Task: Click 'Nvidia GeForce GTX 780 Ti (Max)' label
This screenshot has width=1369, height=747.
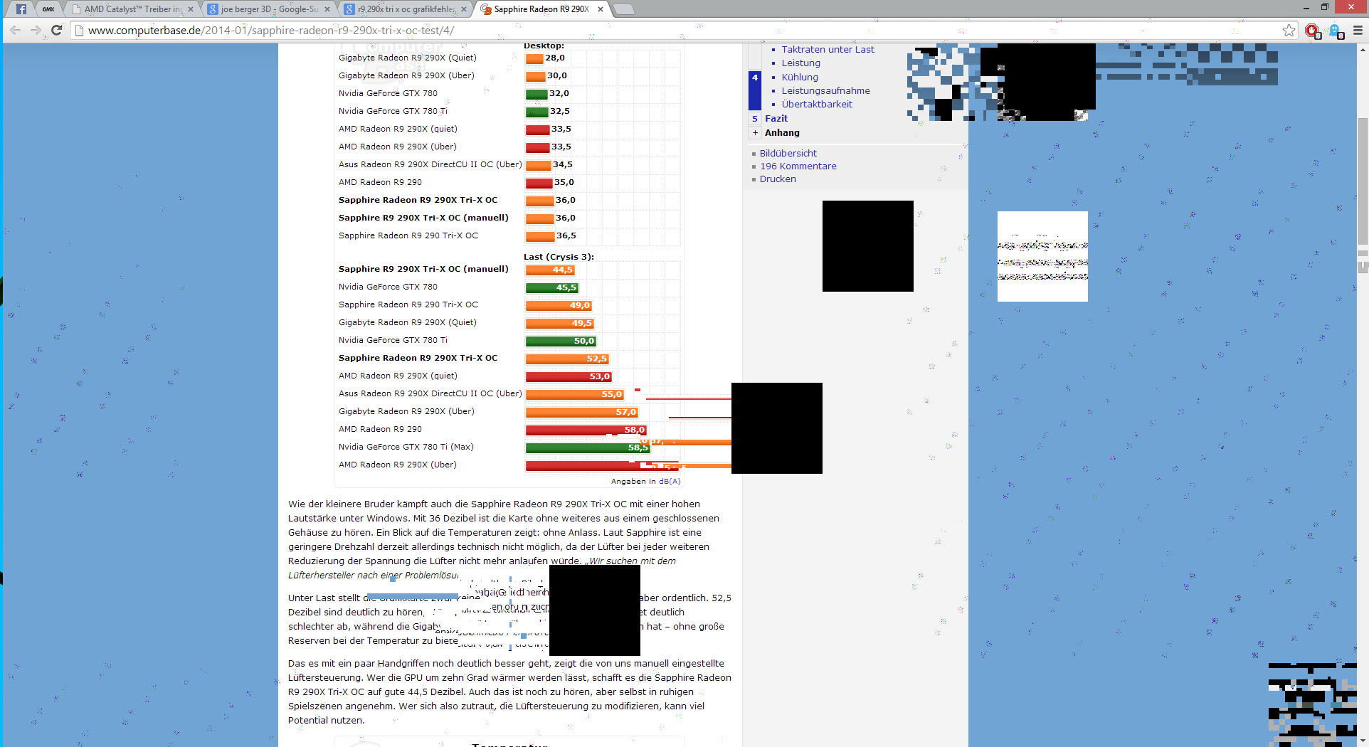Action: (x=406, y=447)
